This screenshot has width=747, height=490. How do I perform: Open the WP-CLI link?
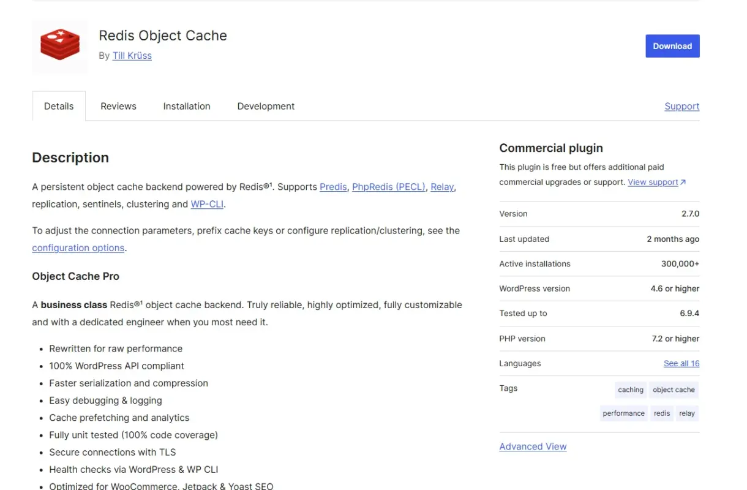[x=207, y=204]
